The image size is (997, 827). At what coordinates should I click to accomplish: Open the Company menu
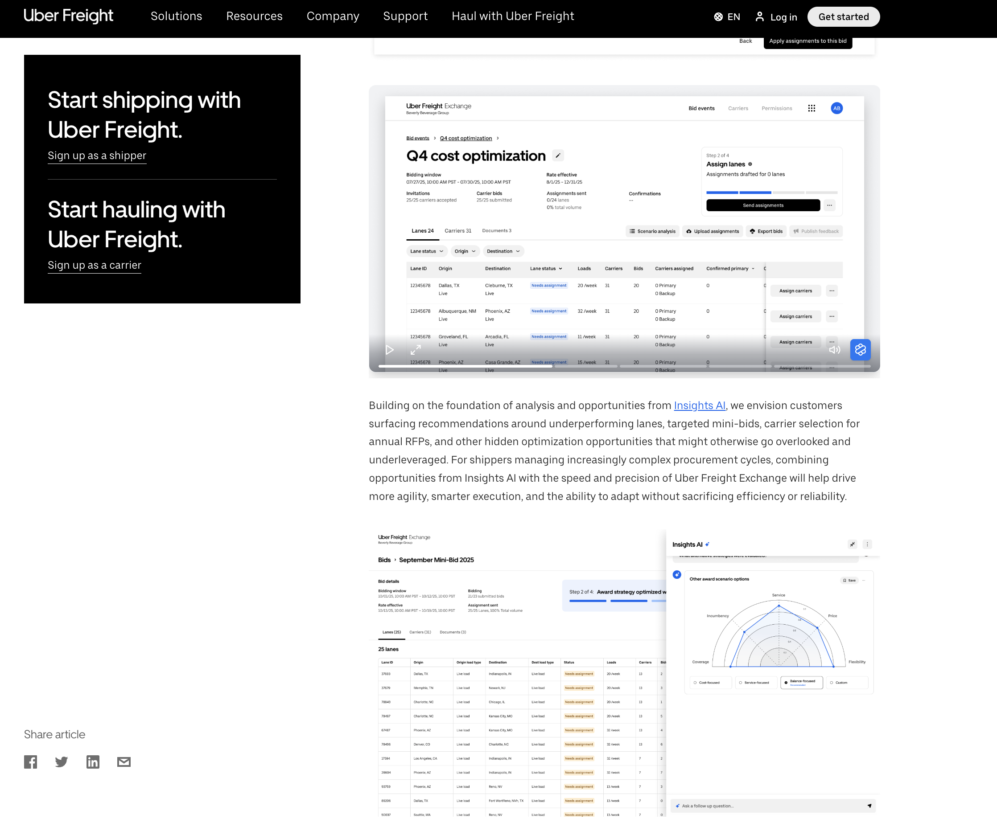point(333,16)
